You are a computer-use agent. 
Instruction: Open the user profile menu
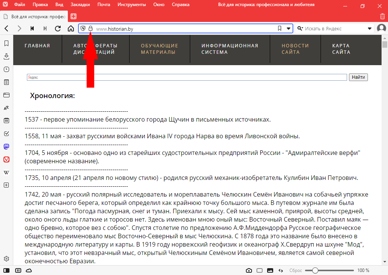point(381,28)
